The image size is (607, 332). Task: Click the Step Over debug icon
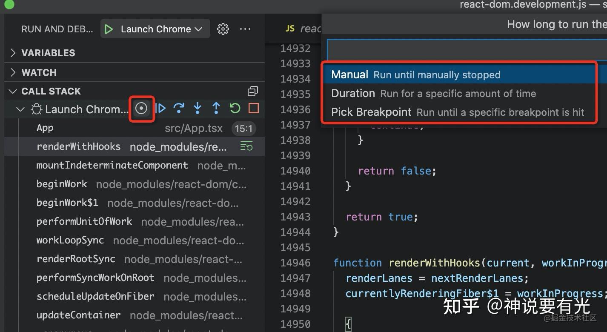[x=179, y=109]
